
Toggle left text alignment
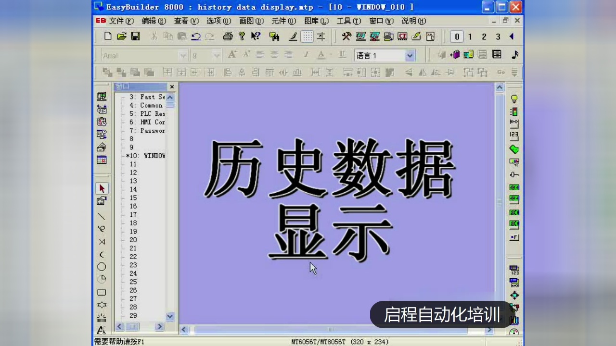coord(260,55)
